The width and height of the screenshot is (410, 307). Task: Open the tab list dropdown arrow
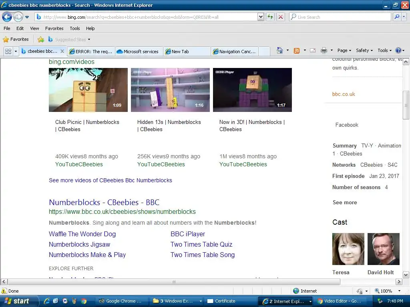(x=16, y=52)
